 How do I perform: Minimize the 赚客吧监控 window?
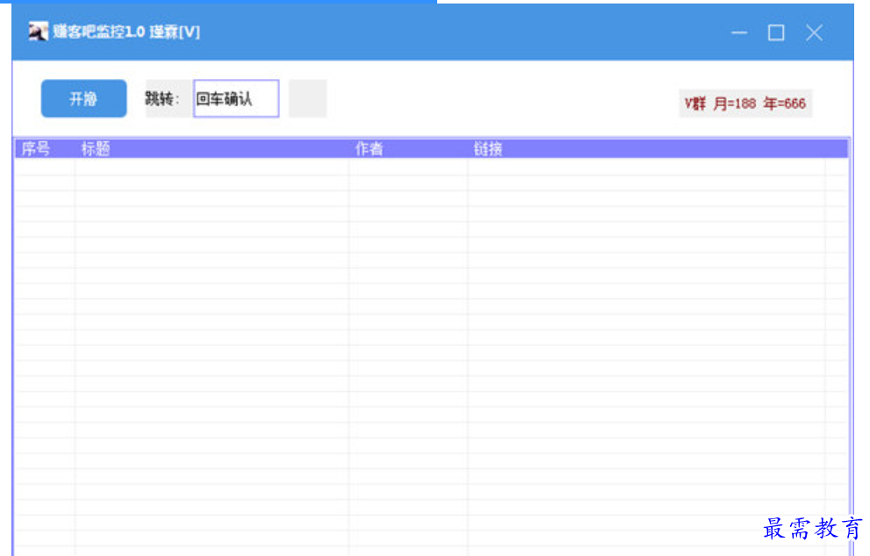pyautogui.click(x=739, y=32)
